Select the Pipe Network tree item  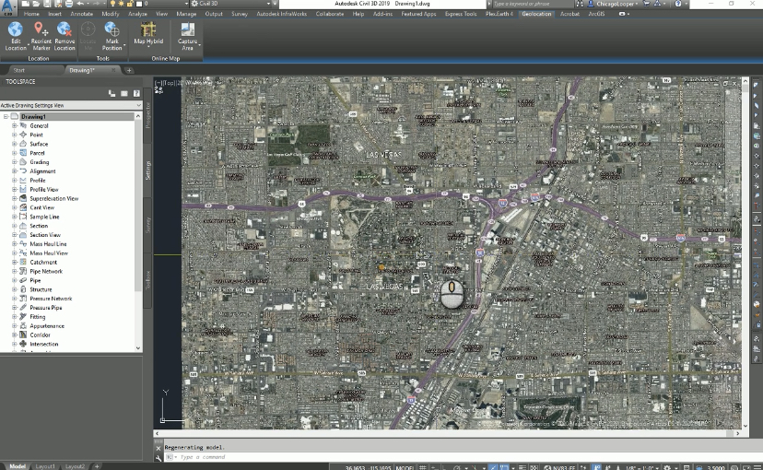coord(46,272)
